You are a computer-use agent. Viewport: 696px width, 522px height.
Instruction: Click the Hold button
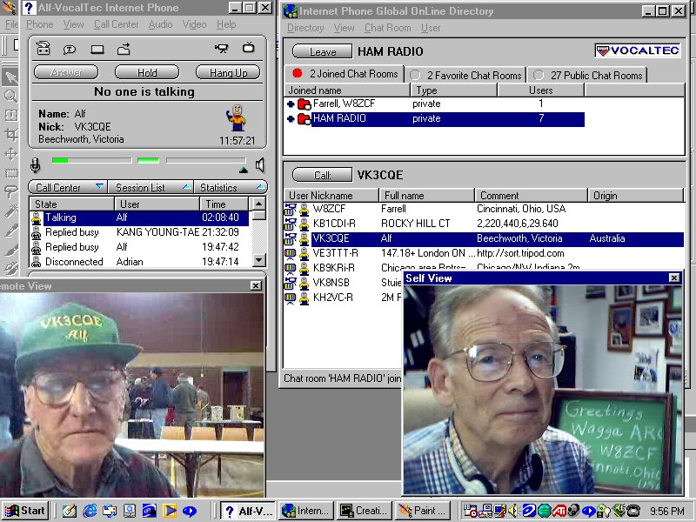click(x=147, y=72)
